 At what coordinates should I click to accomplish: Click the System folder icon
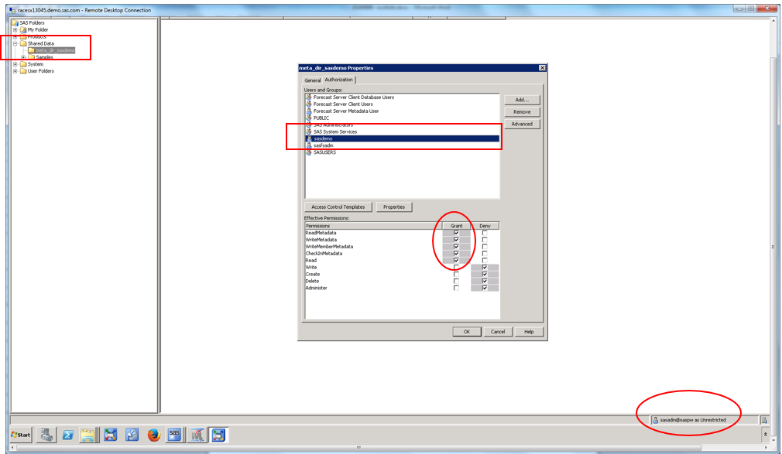[23, 64]
